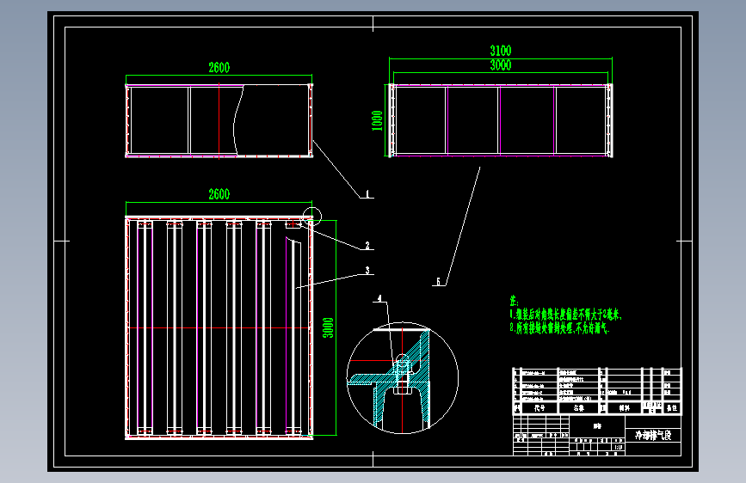Click the 3000 dimension below 3100
746x483 pixels.
[x=501, y=65]
